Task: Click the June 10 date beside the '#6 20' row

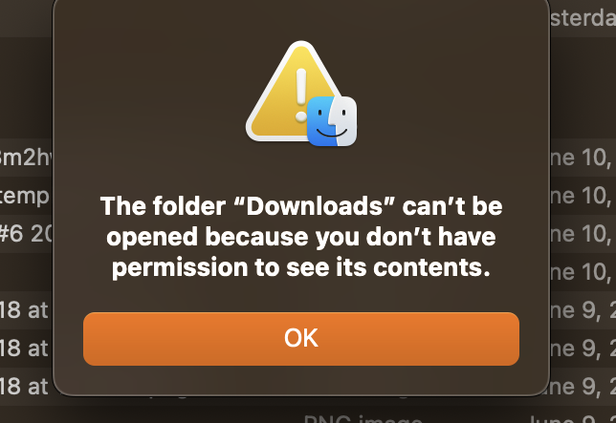Action: pyautogui.click(x=583, y=234)
